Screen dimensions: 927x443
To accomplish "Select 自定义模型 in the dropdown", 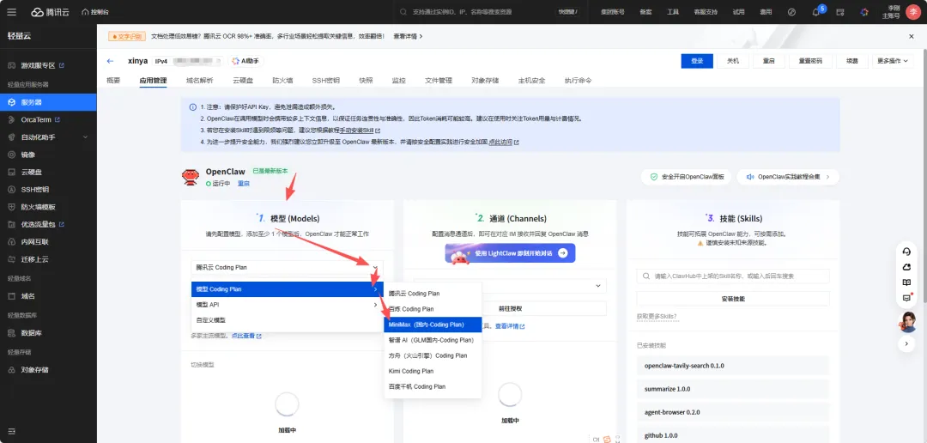I will [287, 320].
